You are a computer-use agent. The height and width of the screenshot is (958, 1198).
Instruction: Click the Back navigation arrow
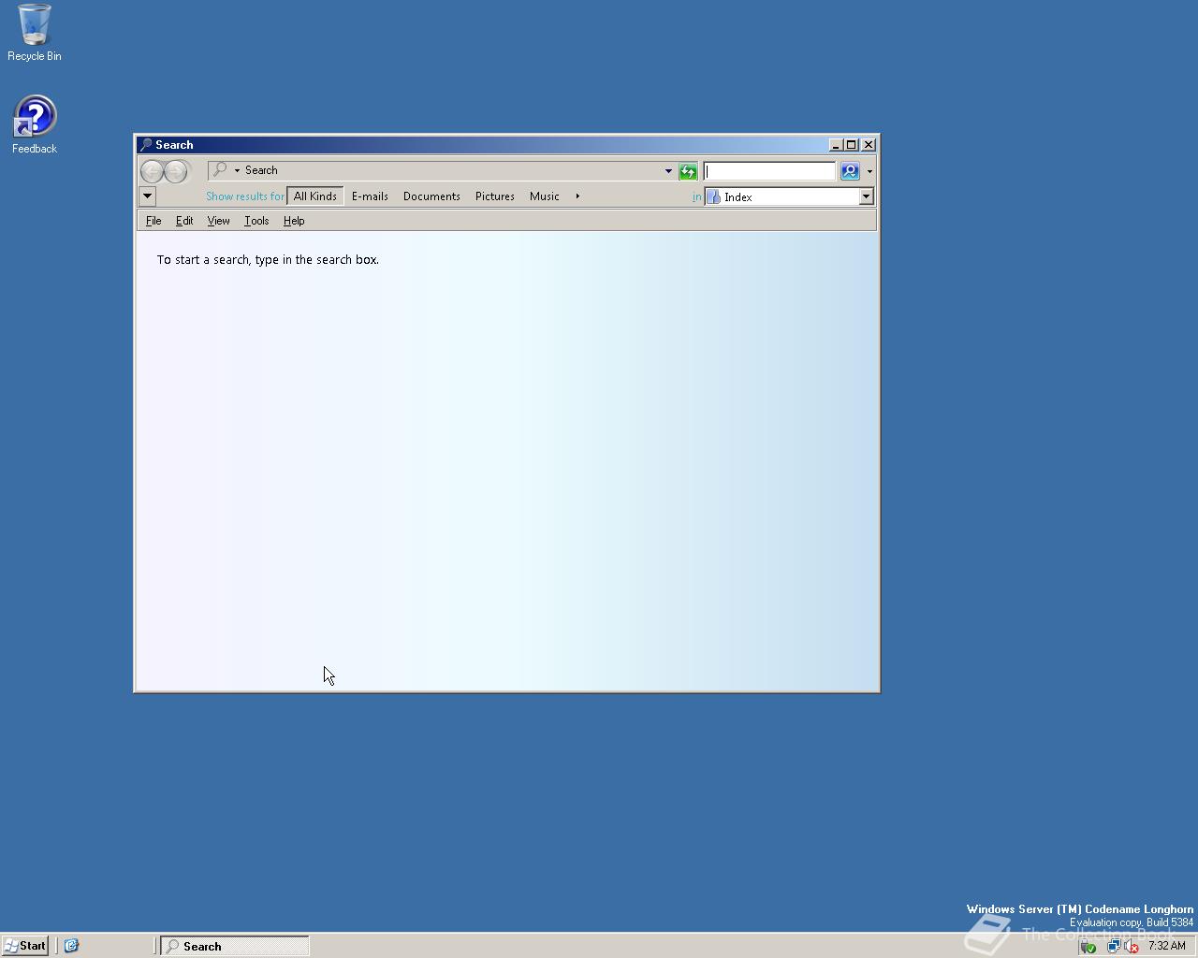[152, 171]
